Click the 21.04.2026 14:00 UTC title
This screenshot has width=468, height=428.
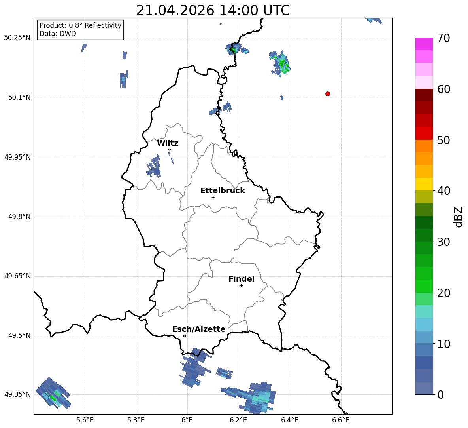213,10
